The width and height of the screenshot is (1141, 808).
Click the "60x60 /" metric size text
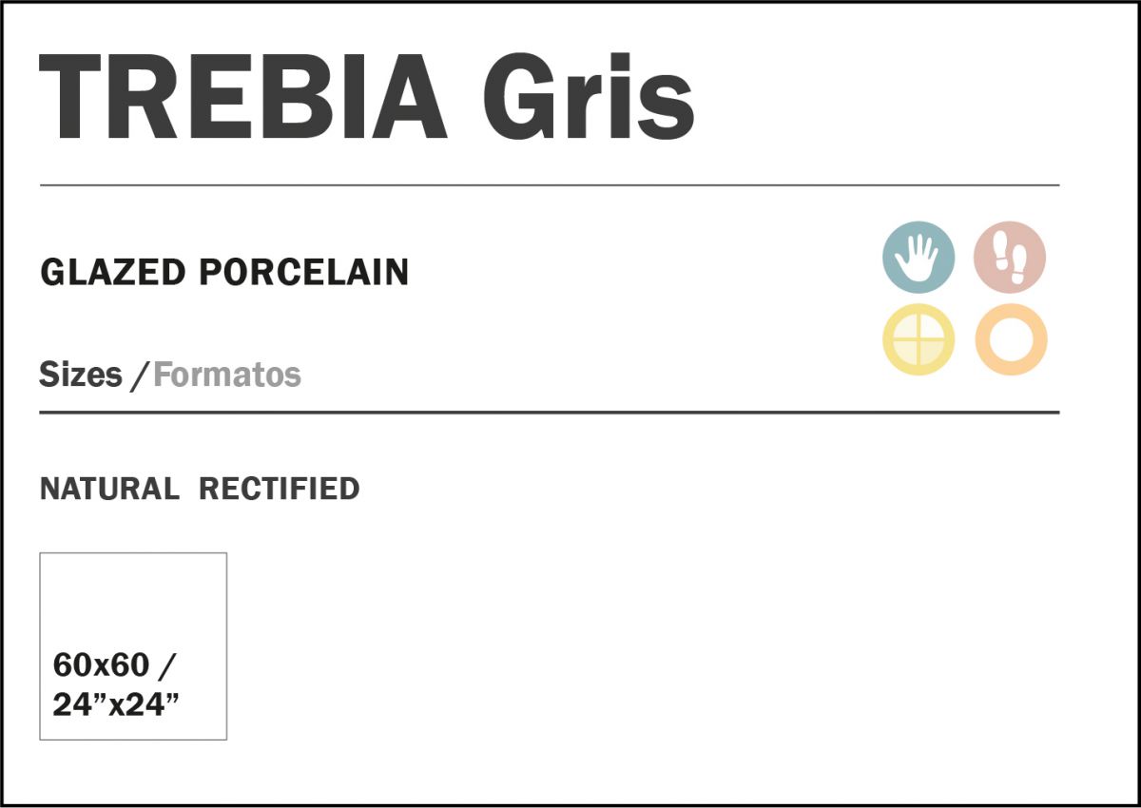click(114, 665)
